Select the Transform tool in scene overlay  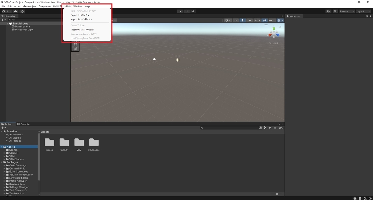click(x=75, y=49)
